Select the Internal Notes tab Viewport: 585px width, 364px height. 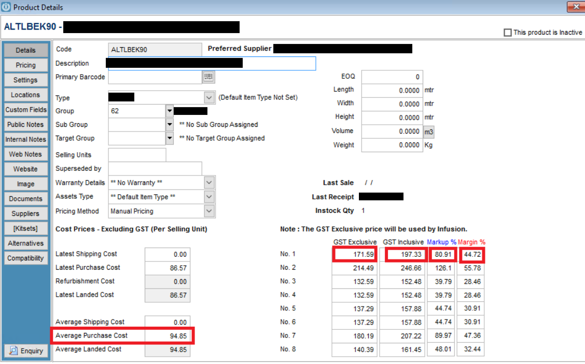(x=26, y=139)
